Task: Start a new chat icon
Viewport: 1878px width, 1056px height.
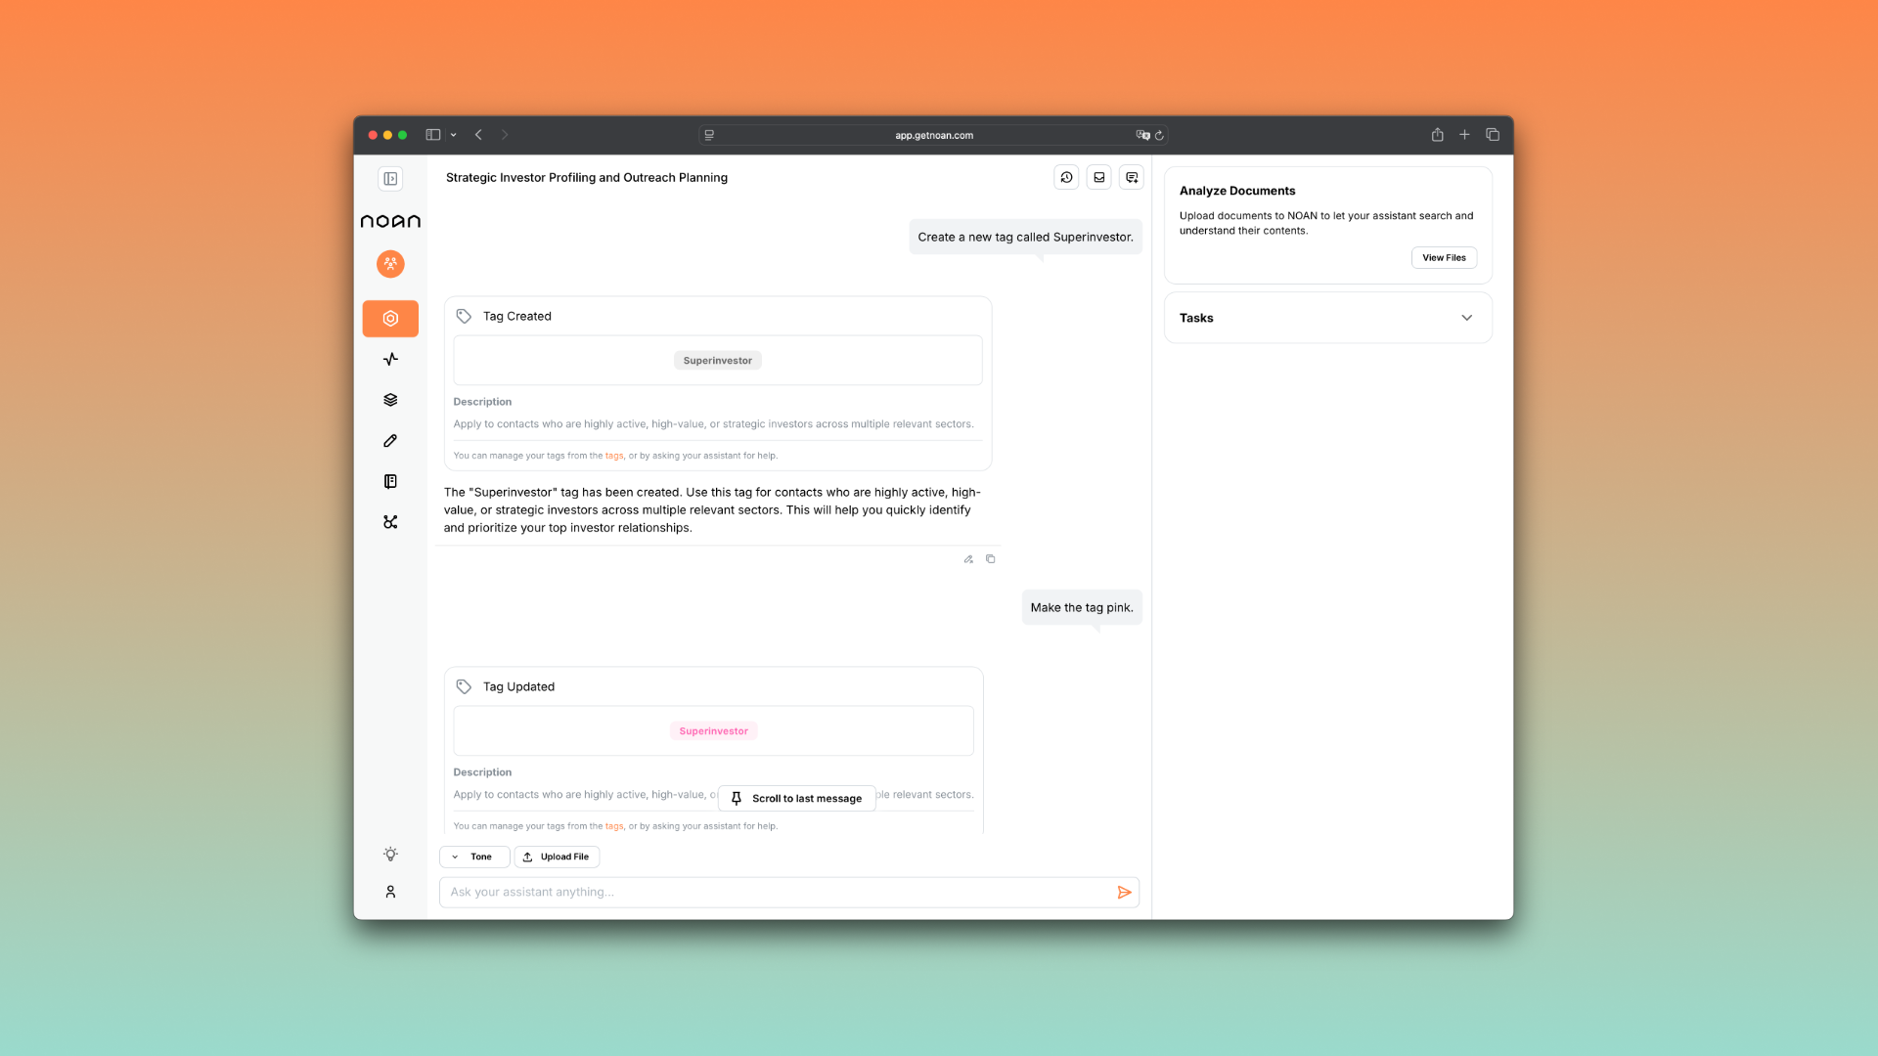Action: (x=1132, y=177)
